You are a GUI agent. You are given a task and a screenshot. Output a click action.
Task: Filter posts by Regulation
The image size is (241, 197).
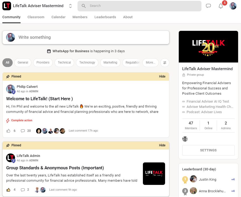(132, 63)
